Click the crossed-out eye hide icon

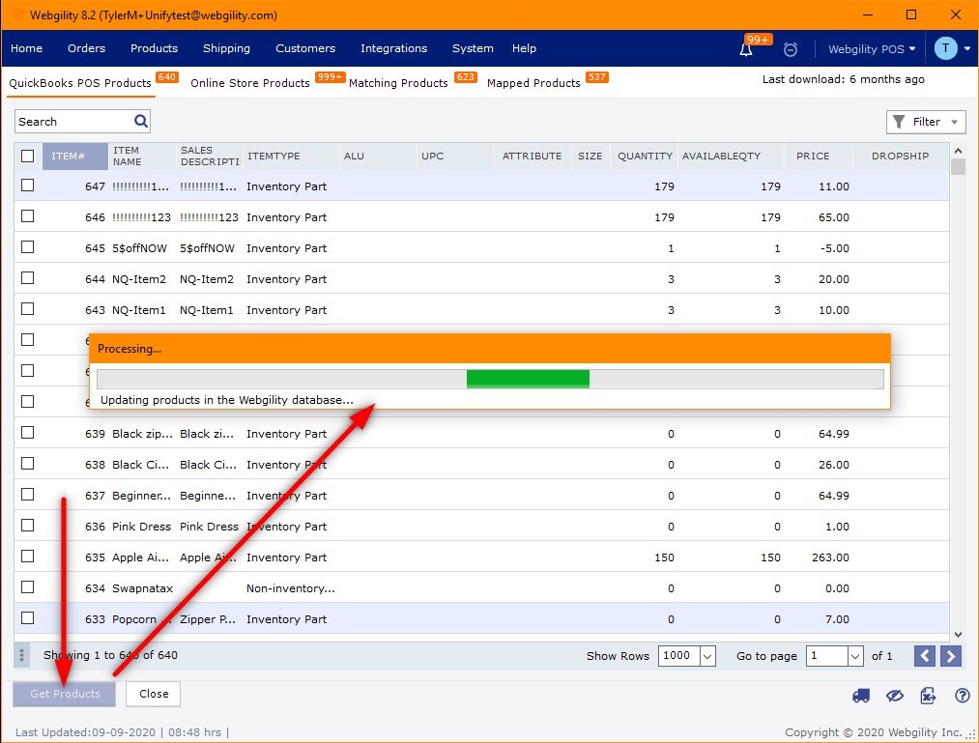pyautogui.click(x=895, y=695)
